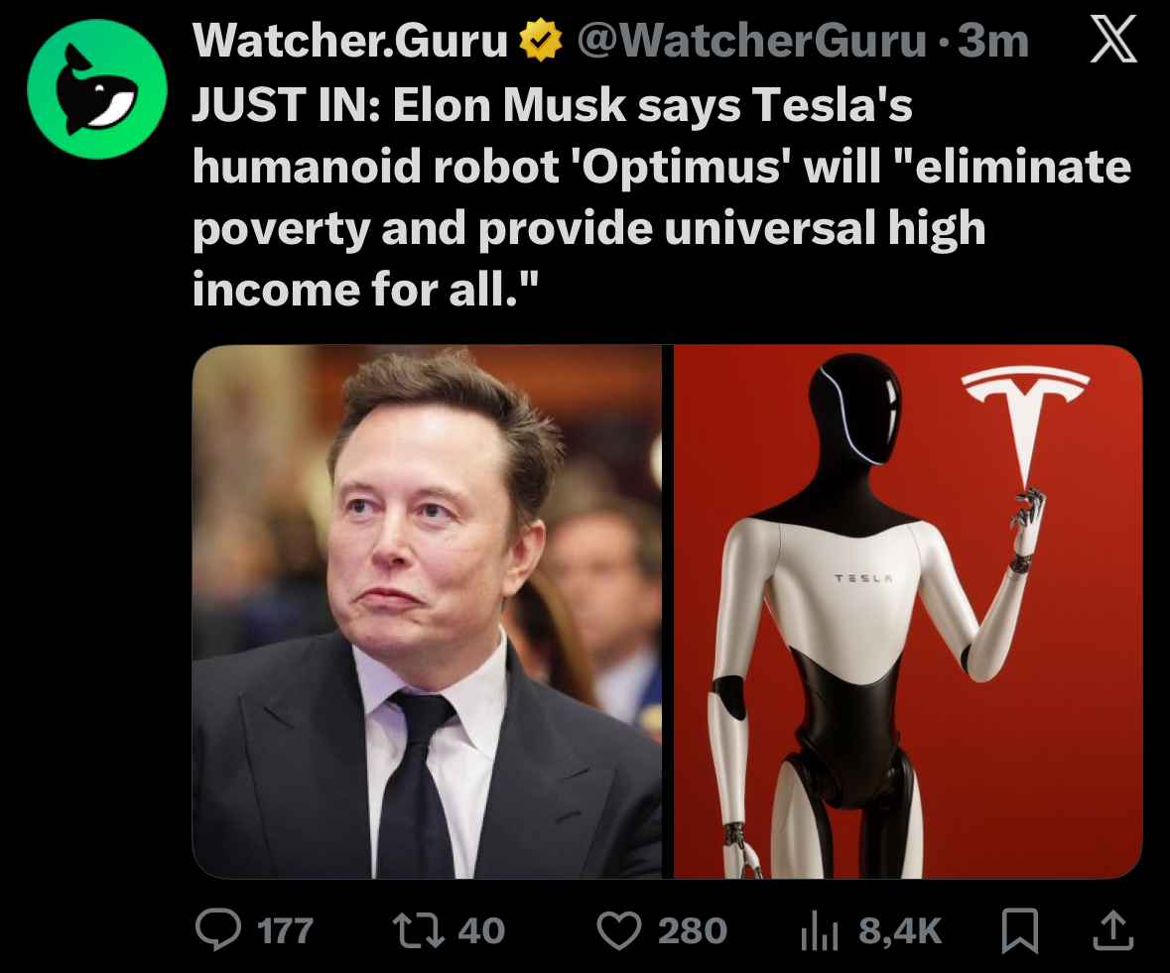Open the views analytics bar icon
The height and width of the screenshot is (973, 1170).
pyautogui.click(x=820, y=932)
